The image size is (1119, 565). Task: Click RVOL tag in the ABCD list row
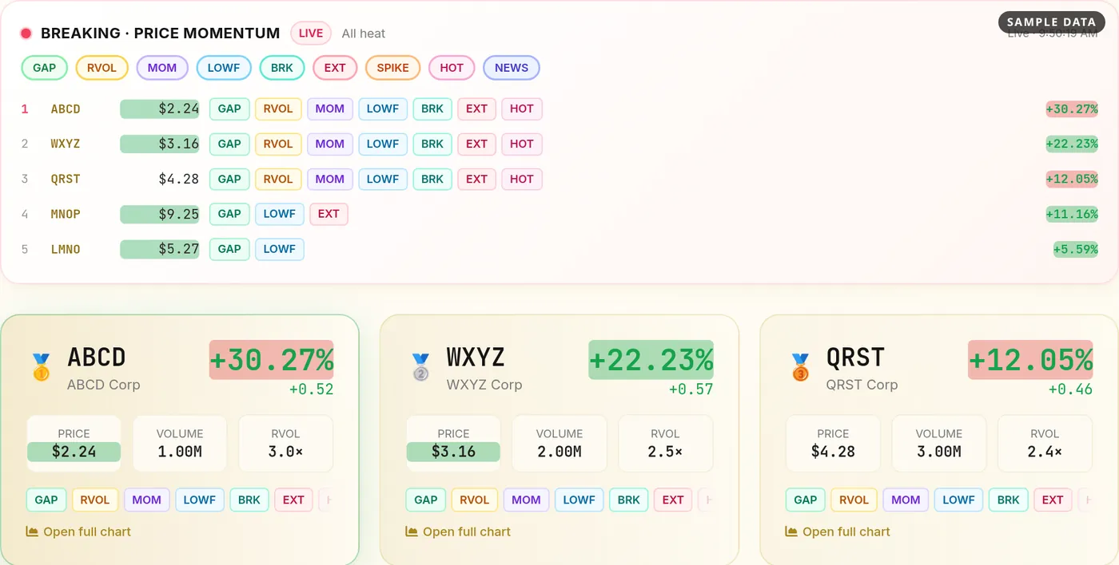[x=278, y=109]
